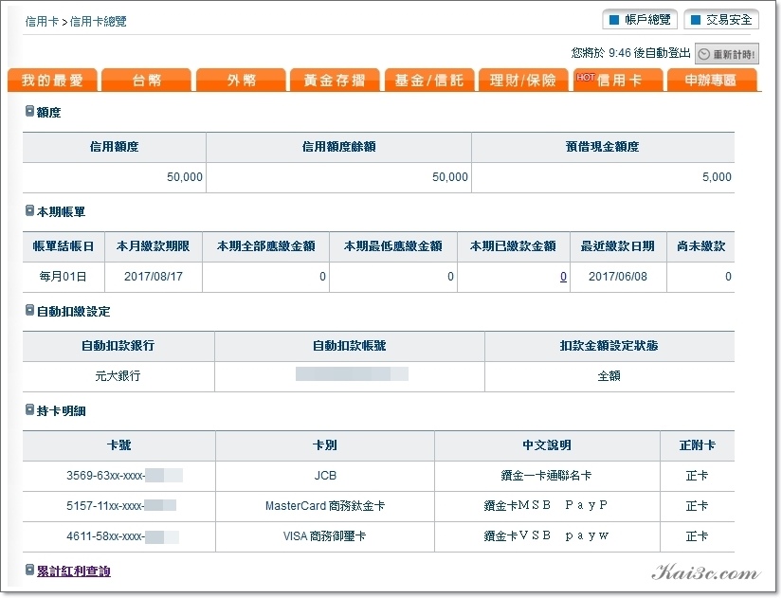The image size is (782, 598).
Task: Click the 持卡明細 section icon
Action: (x=29, y=410)
